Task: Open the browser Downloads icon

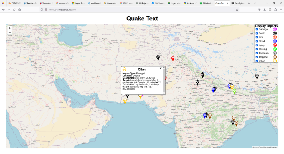Action: [x=265, y=9]
